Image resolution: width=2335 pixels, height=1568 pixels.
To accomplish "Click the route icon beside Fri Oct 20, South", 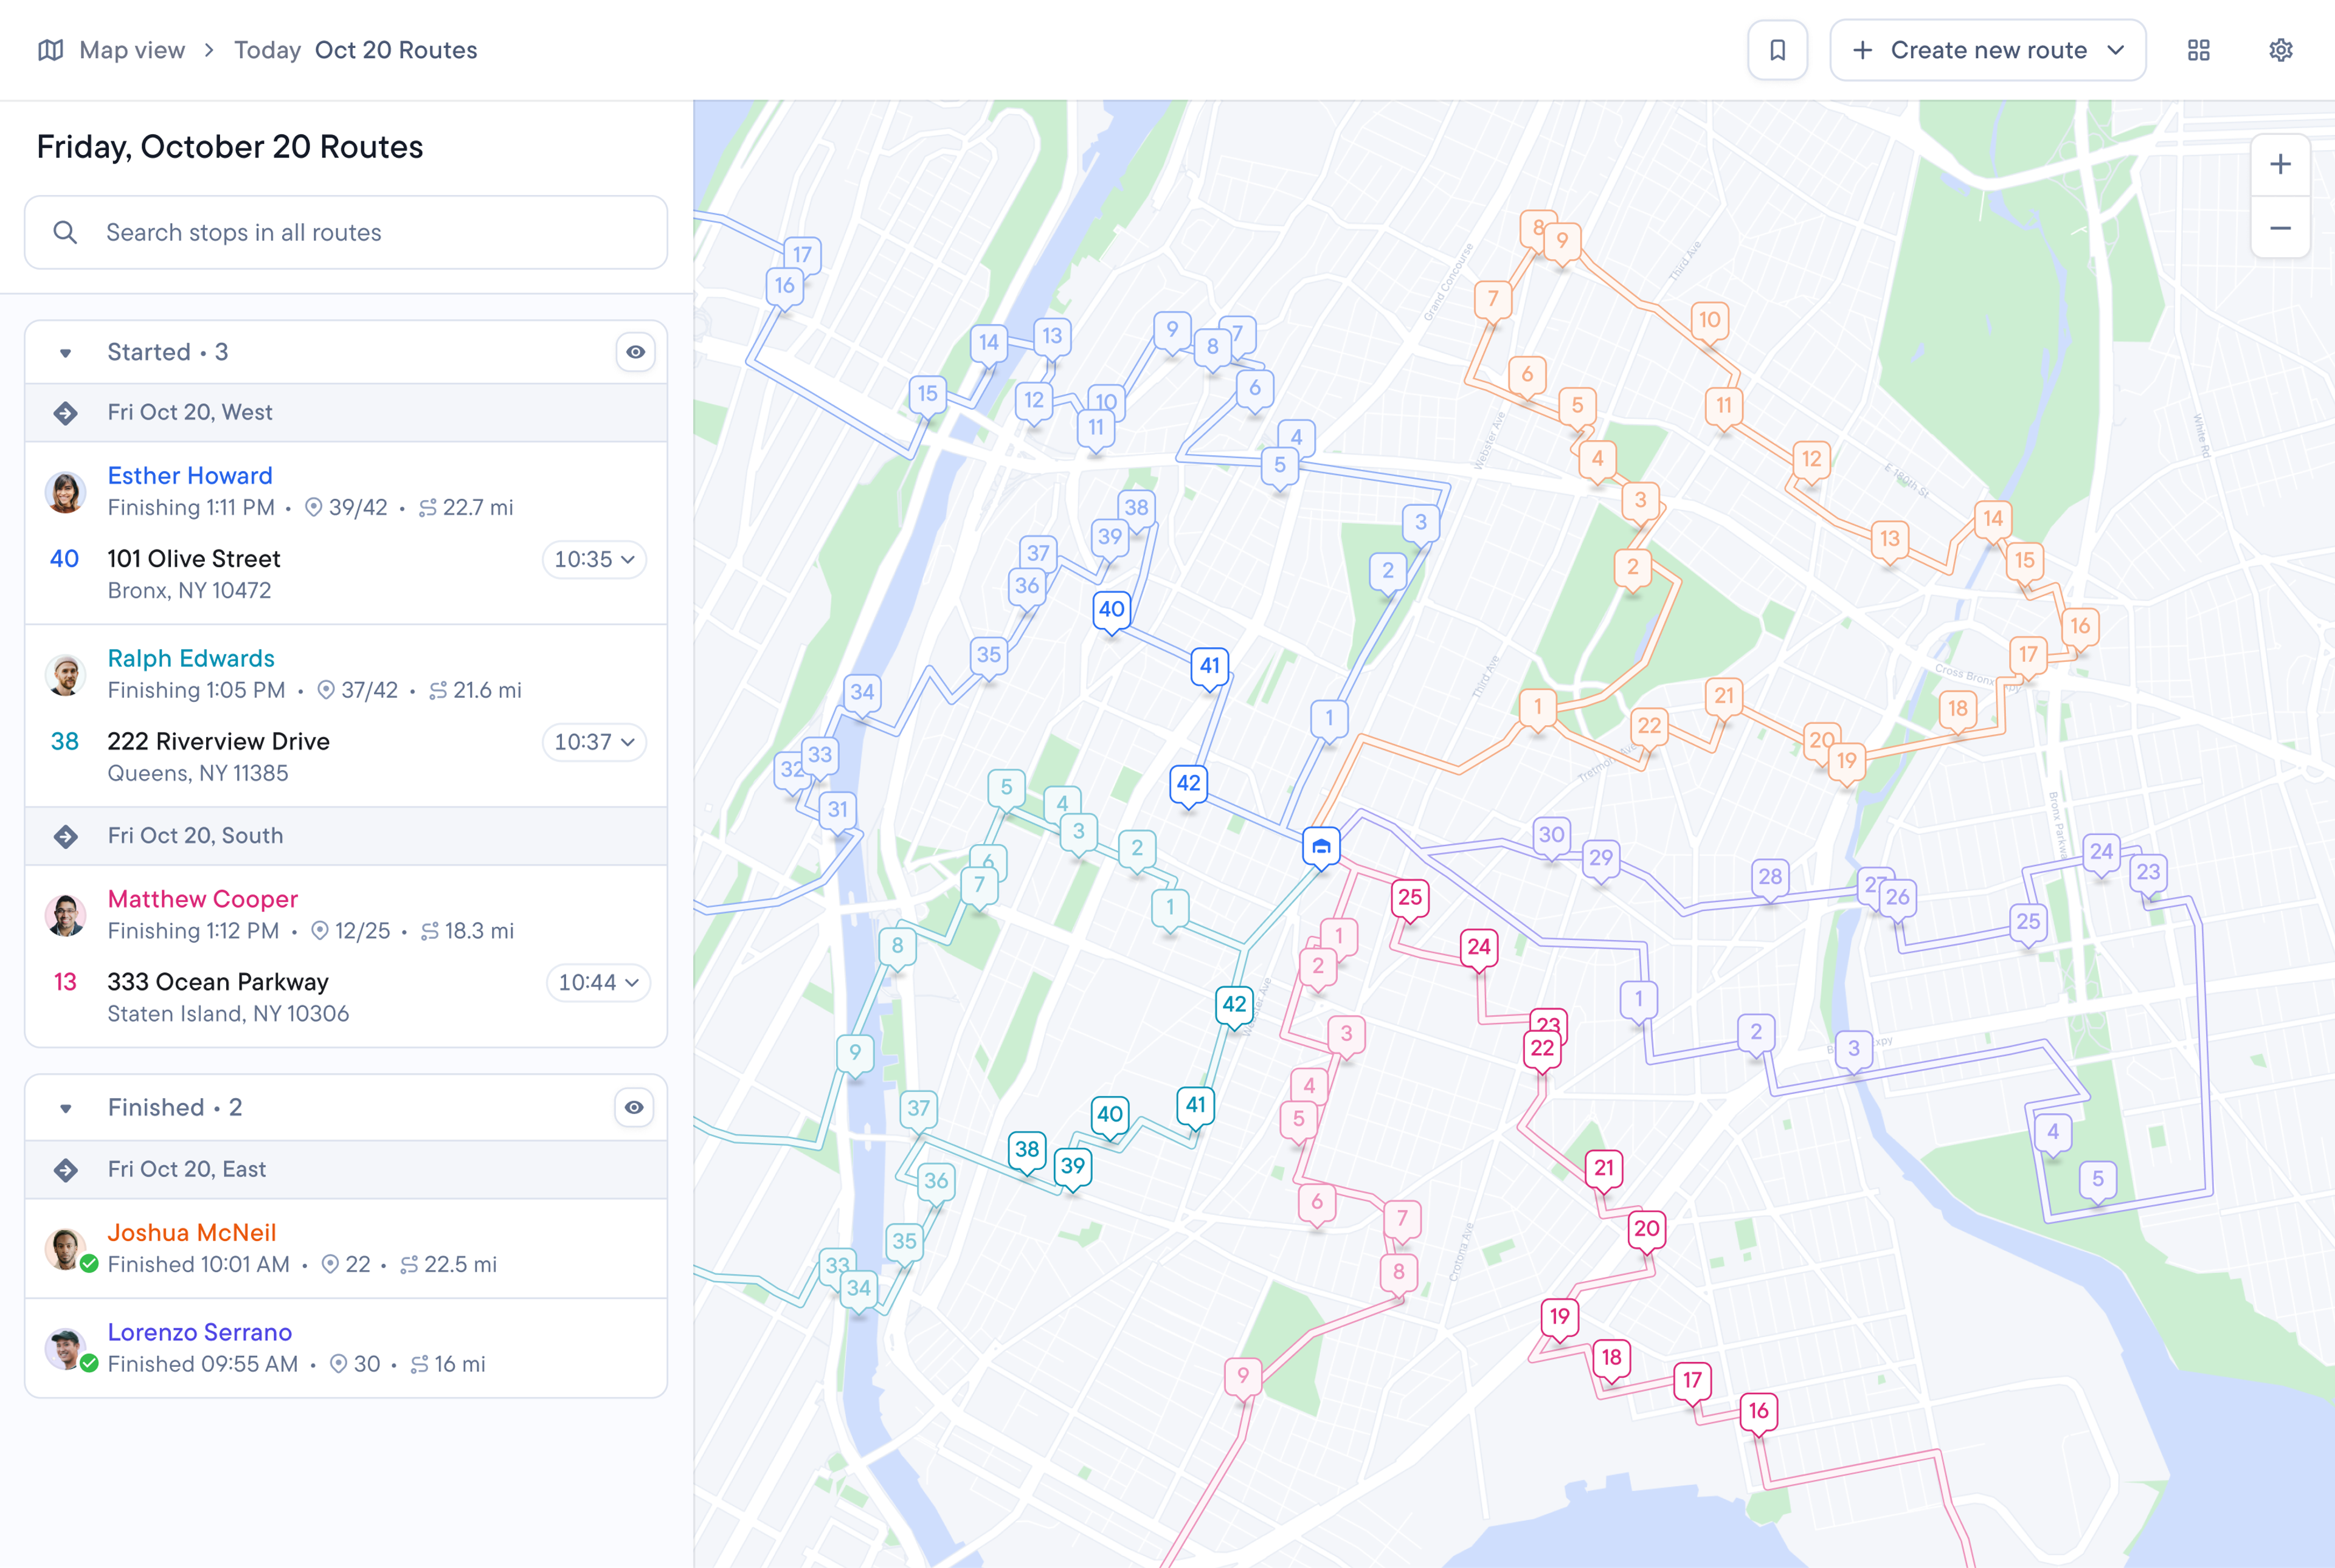I will pyautogui.click(x=66, y=836).
